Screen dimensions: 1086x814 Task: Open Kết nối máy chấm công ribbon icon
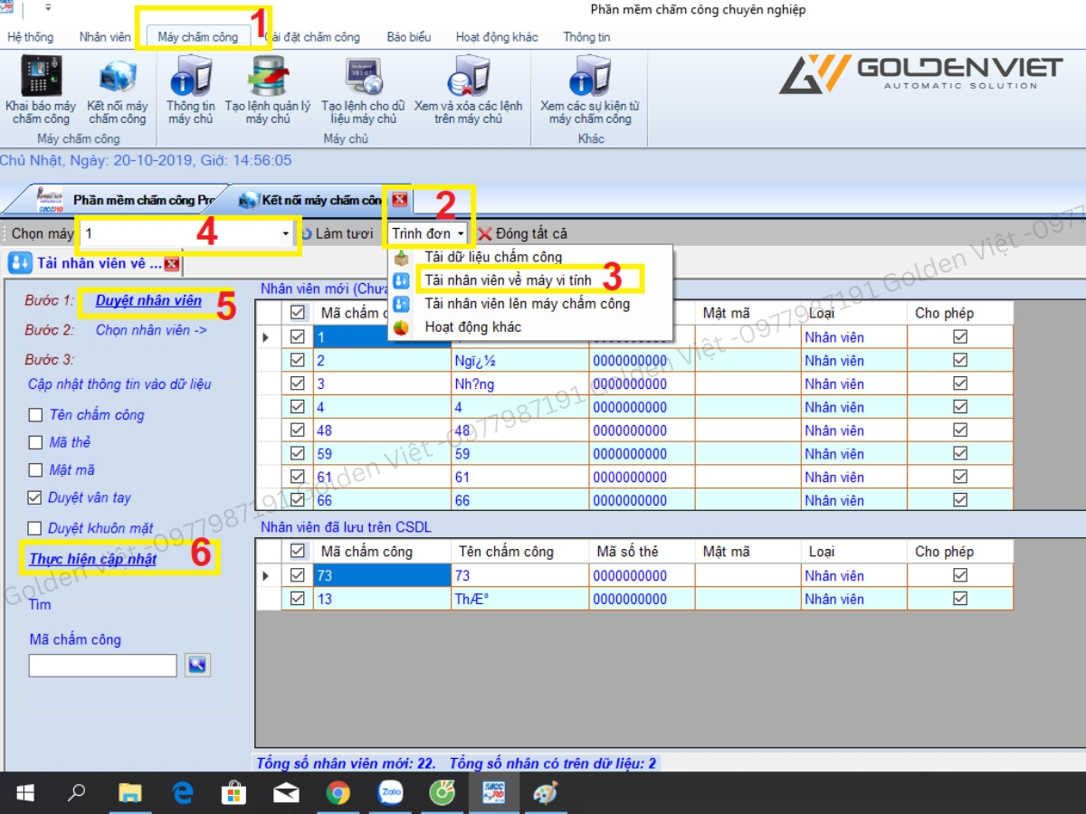(x=118, y=78)
